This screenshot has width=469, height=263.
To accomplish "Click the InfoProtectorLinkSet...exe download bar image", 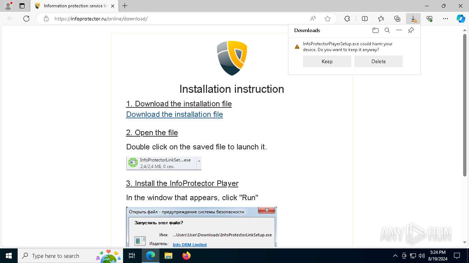I will (164, 163).
